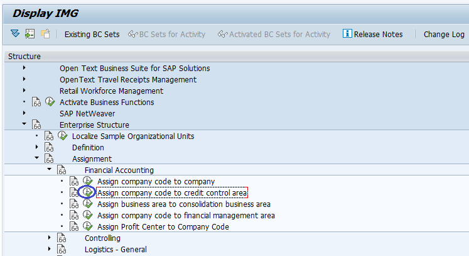
Task: Collapse the Enterprise Structure node
Action: (24, 124)
